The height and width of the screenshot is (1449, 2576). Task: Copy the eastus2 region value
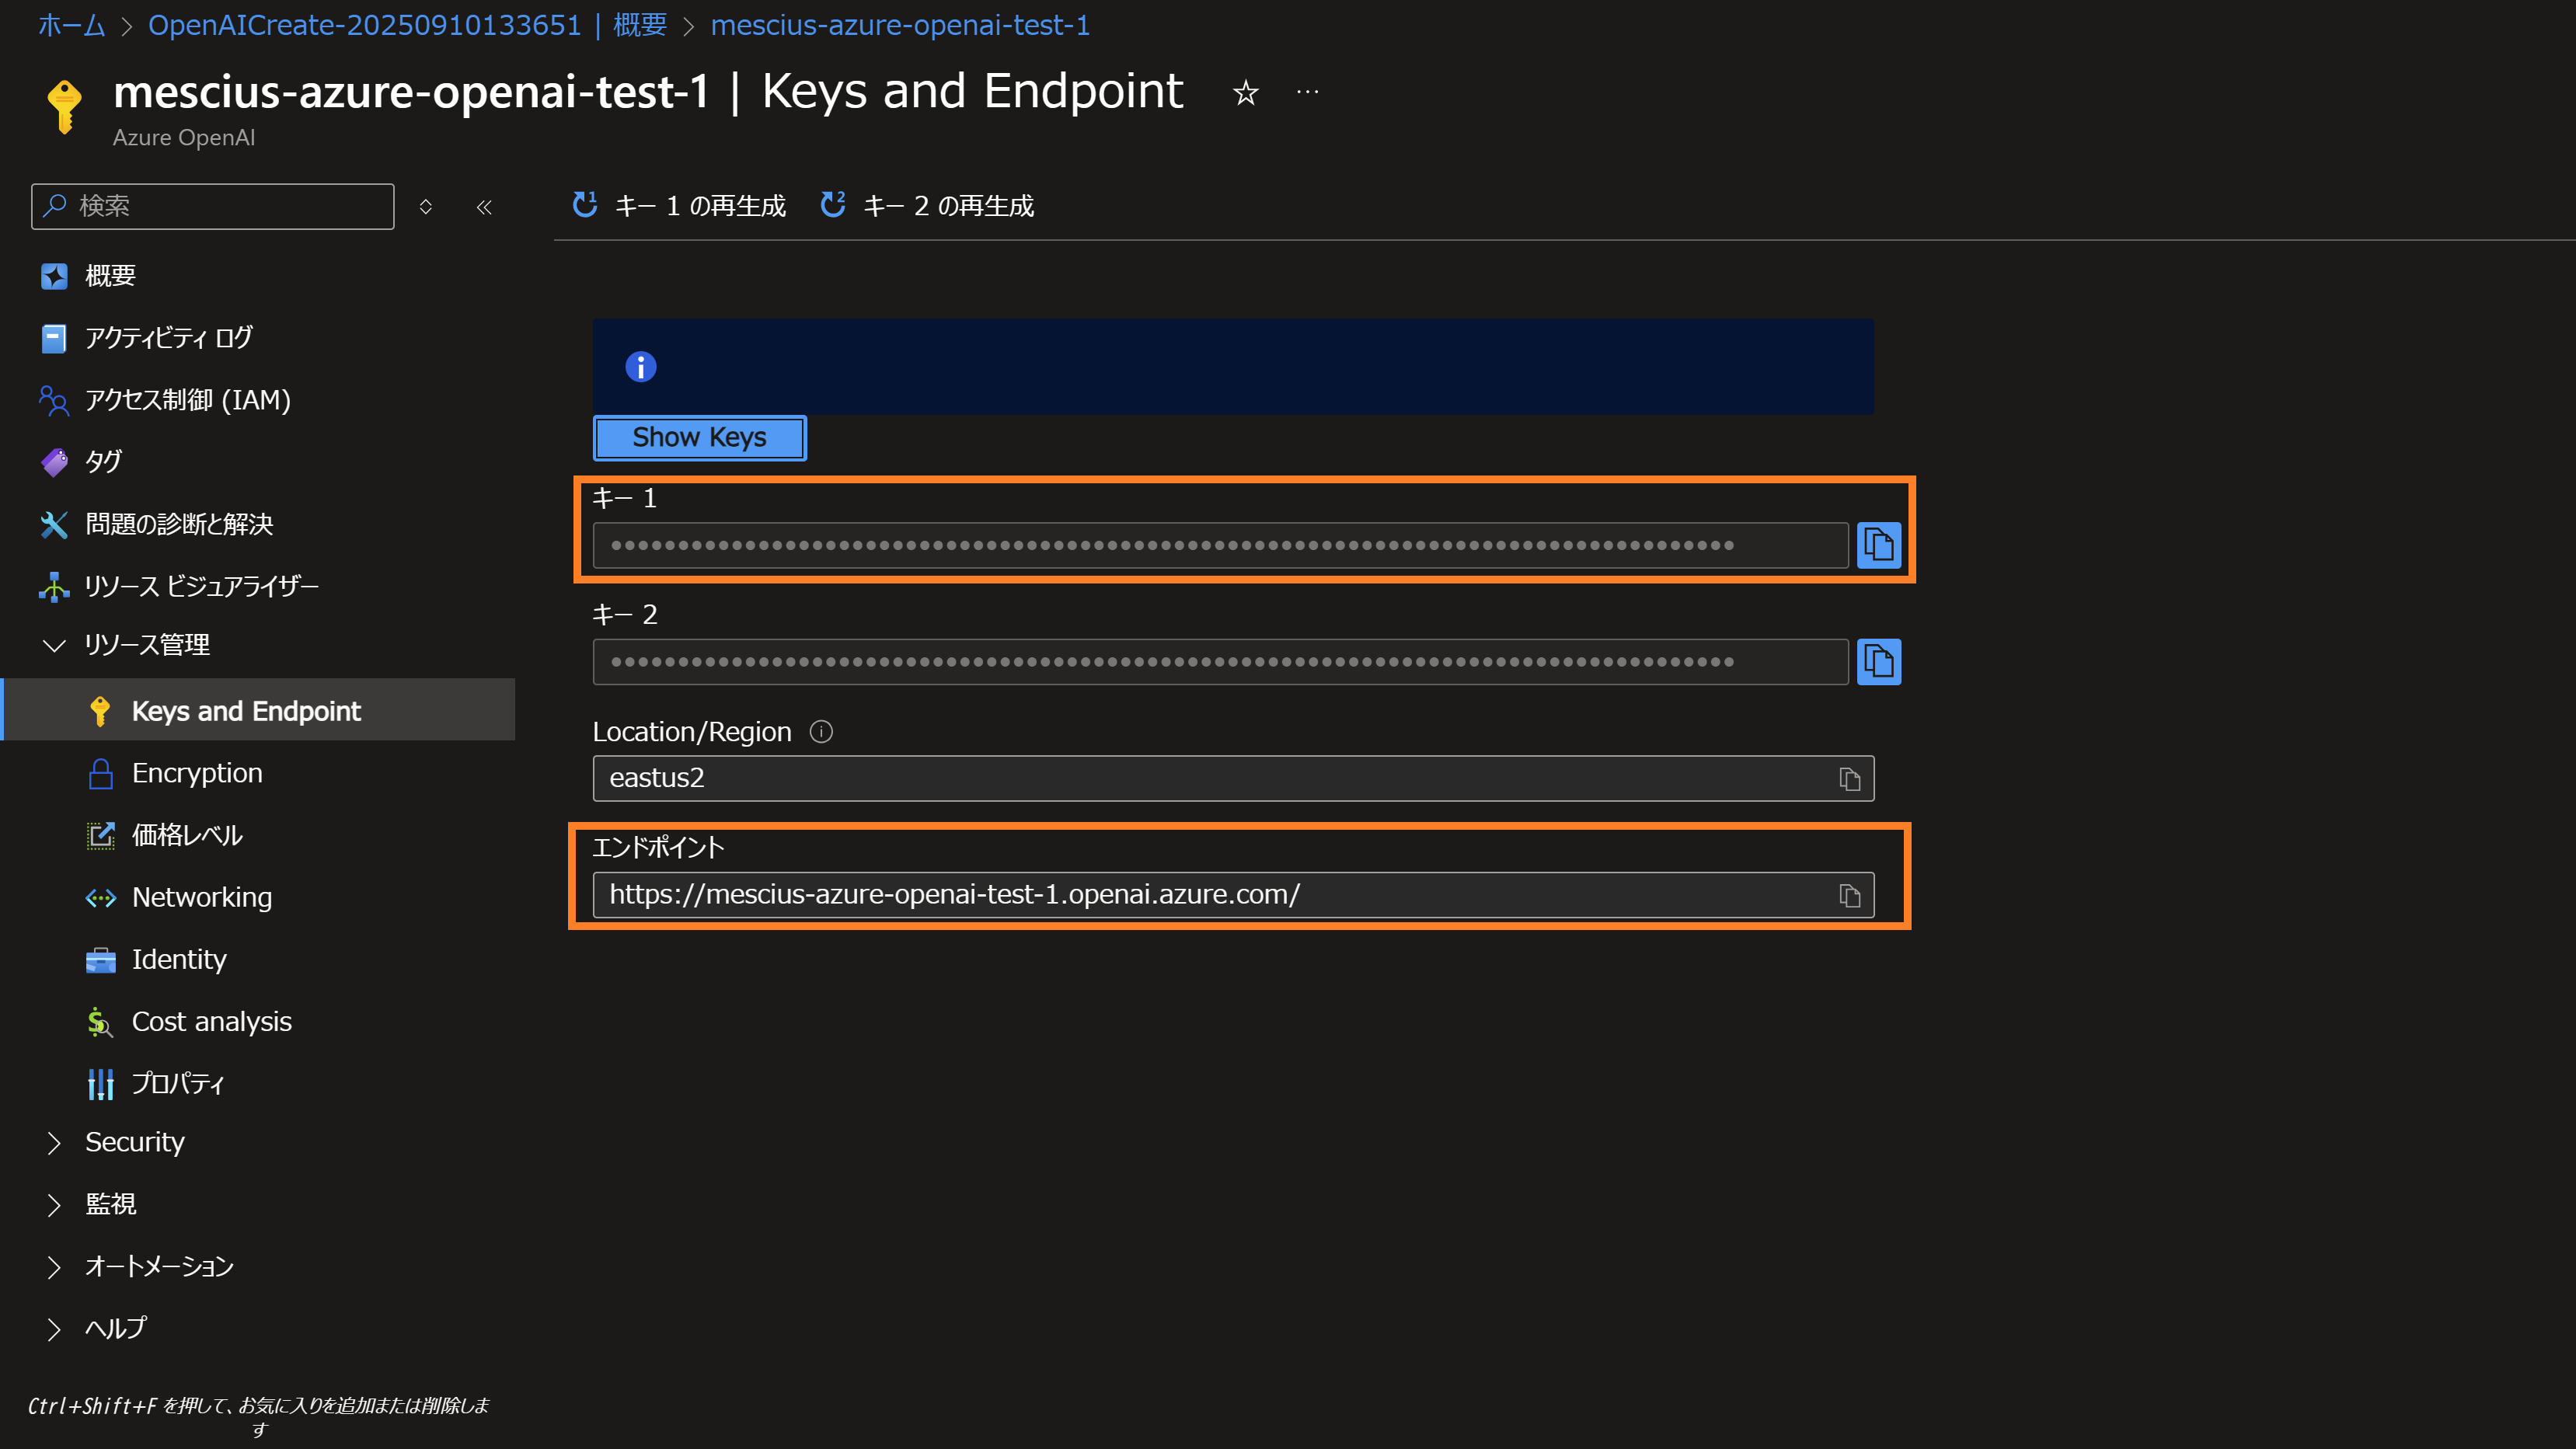[x=1849, y=778]
